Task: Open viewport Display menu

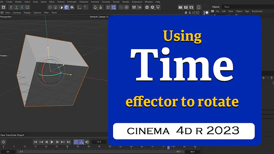Action: click(x=27, y=13)
